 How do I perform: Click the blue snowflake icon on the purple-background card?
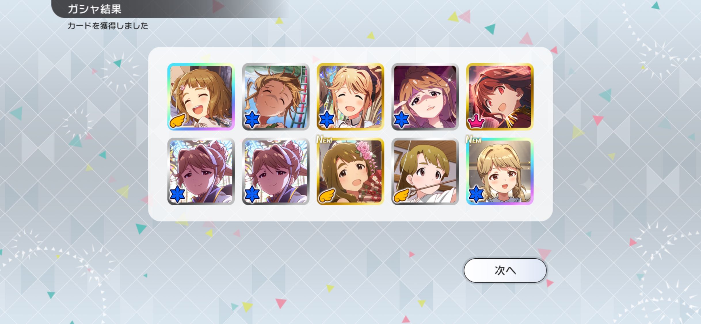401,120
